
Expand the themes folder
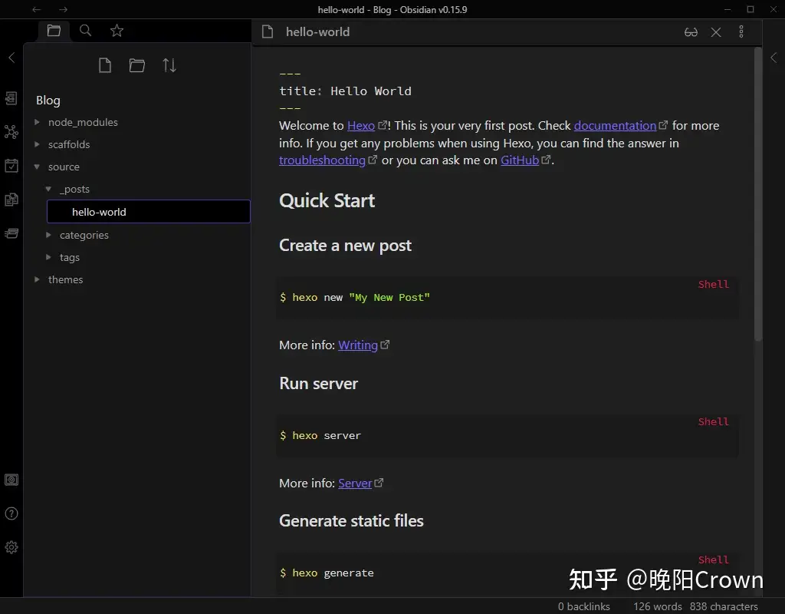pyautogui.click(x=37, y=279)
